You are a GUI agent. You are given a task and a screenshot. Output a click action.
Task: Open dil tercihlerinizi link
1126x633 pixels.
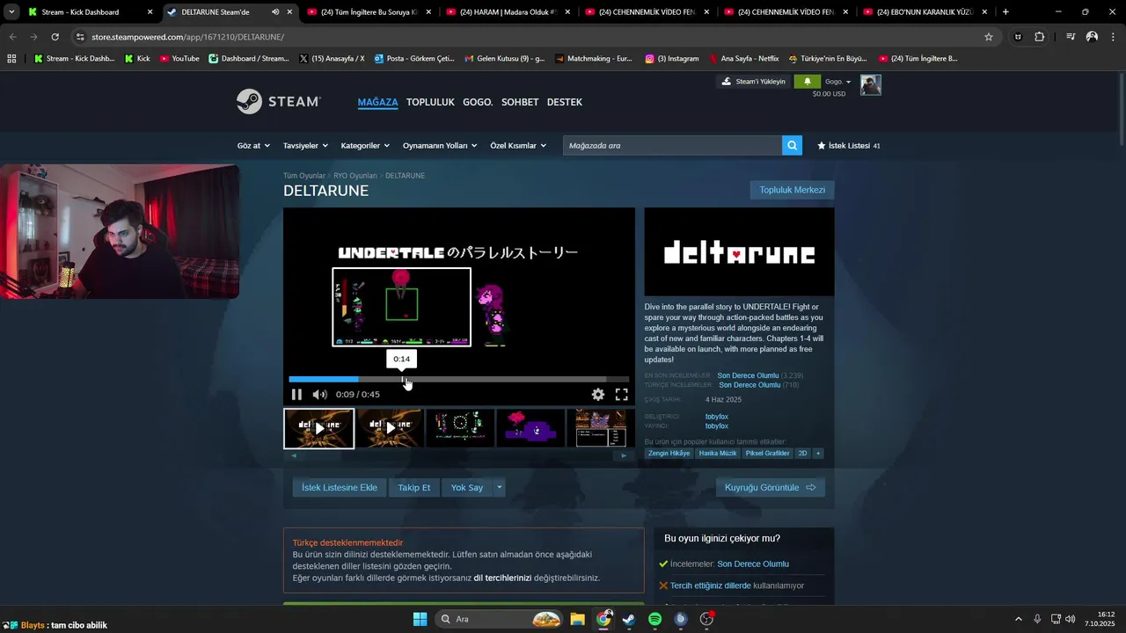pyautogui.click(x=502, y=578)
